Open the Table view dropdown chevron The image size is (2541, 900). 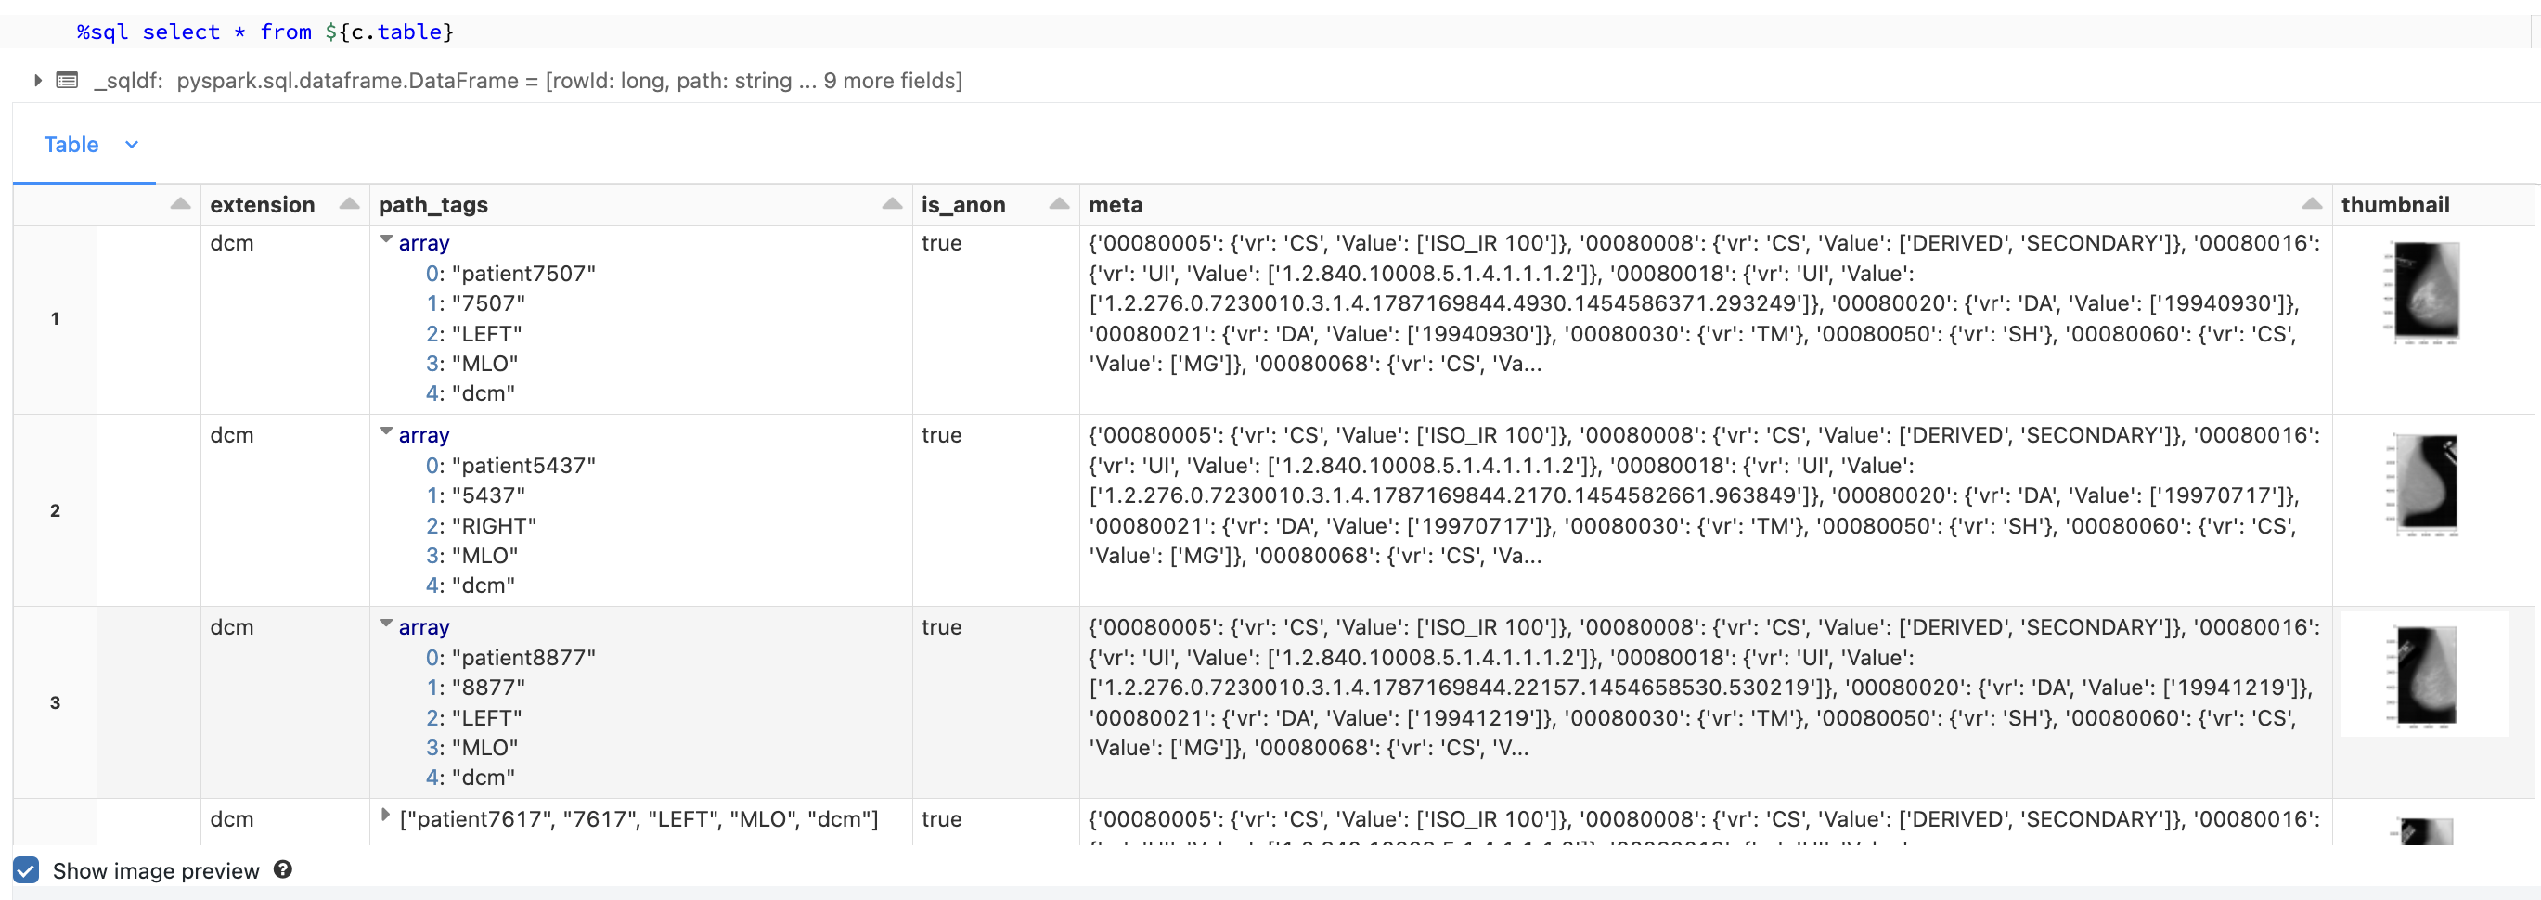[x=131, y=145]
